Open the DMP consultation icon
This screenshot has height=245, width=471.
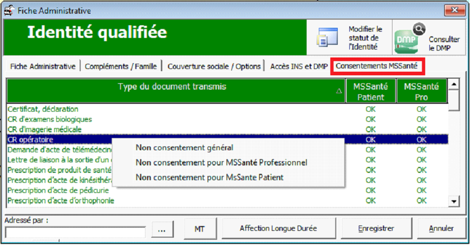click(410, 38)
